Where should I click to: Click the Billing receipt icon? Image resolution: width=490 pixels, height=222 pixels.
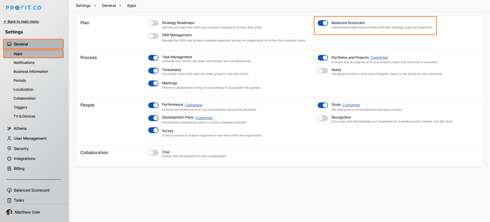click(x=9, y=169)
